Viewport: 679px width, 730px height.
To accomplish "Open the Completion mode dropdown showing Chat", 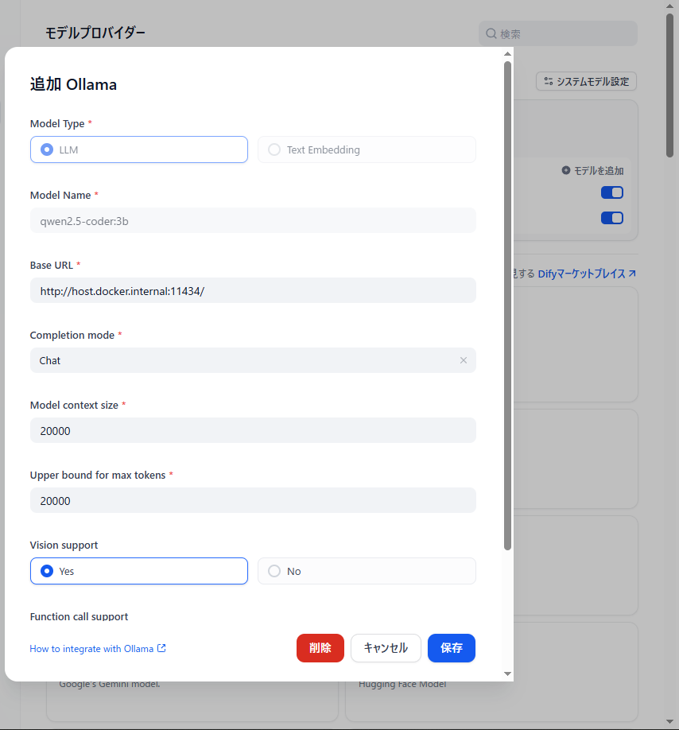I will [253, 360].
